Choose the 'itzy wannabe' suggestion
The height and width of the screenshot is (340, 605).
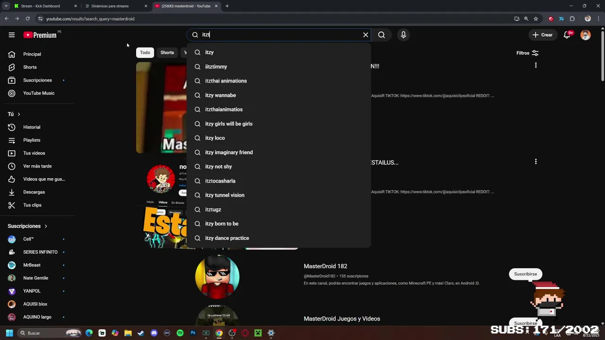coord(279,95)
